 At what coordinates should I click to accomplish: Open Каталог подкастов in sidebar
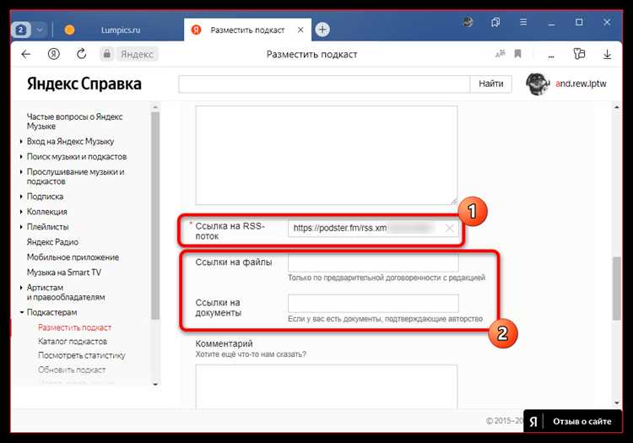pos(73,342)
